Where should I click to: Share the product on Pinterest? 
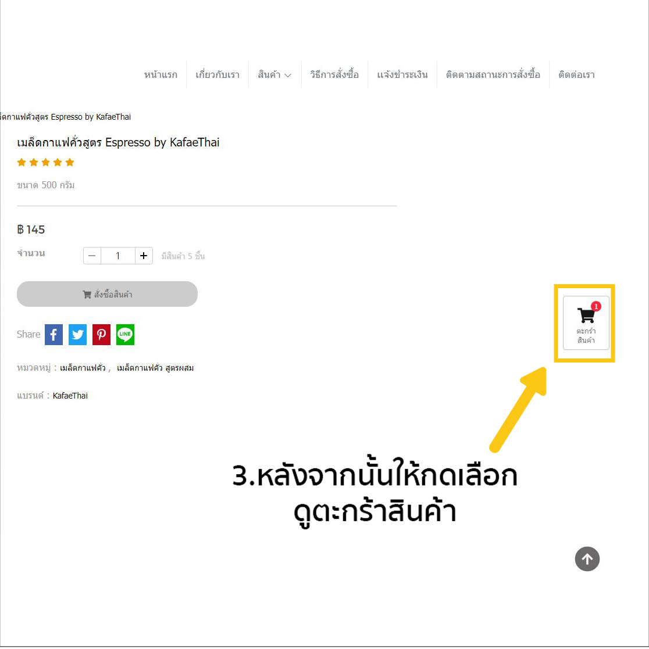click(x=101, y=335)
